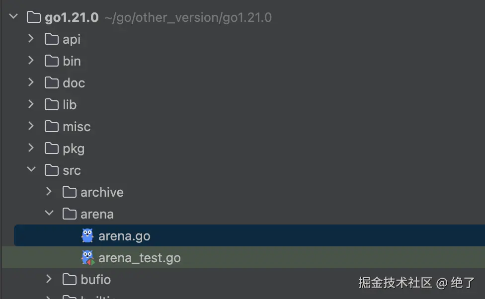Expand the pkg folder chevron
The height and width of the screenshot is (299, 485).
[x=31, y=149]
